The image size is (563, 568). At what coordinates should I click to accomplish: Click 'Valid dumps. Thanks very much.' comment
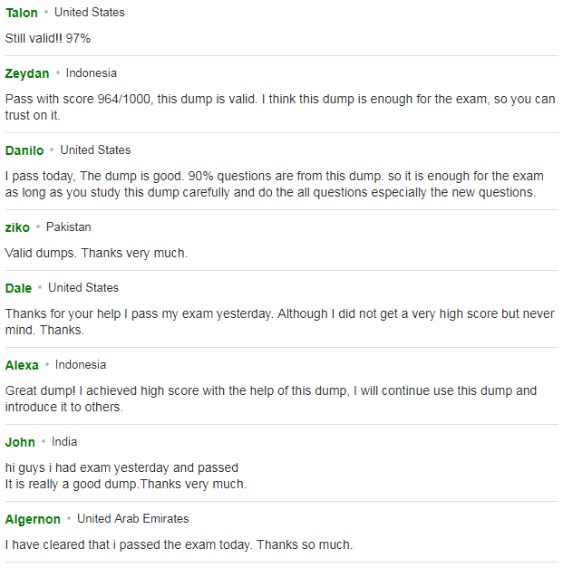pyautogui.click(x=96, y=253)
